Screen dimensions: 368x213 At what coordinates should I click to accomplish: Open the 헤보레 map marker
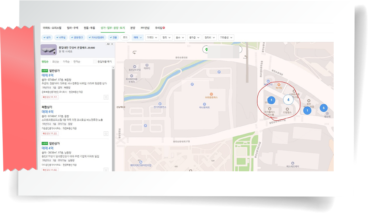pos(327,114)
